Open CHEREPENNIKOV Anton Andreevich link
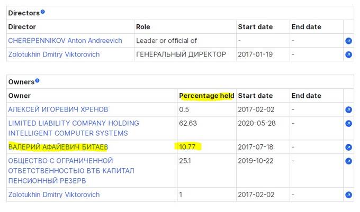This screenshot has height=212, width=360. tap(65, 41)
